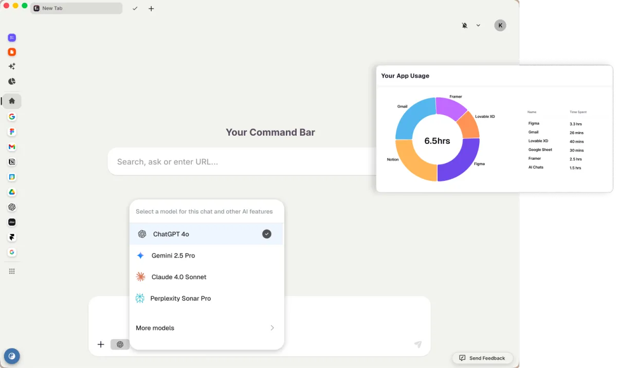Click the checkmark icon beside New Tab
Screen dimensions: 617x368
tap(135, 8)
